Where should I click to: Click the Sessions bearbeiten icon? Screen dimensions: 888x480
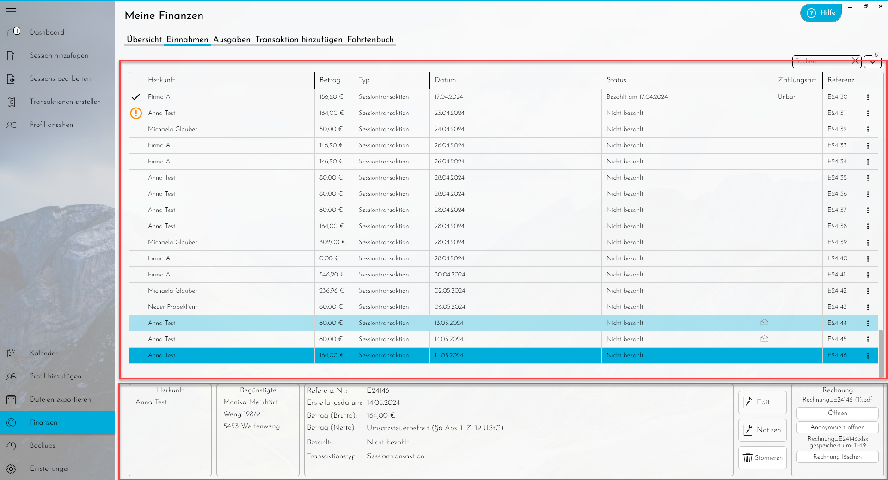pyautogui.click(x=12, y=78)
